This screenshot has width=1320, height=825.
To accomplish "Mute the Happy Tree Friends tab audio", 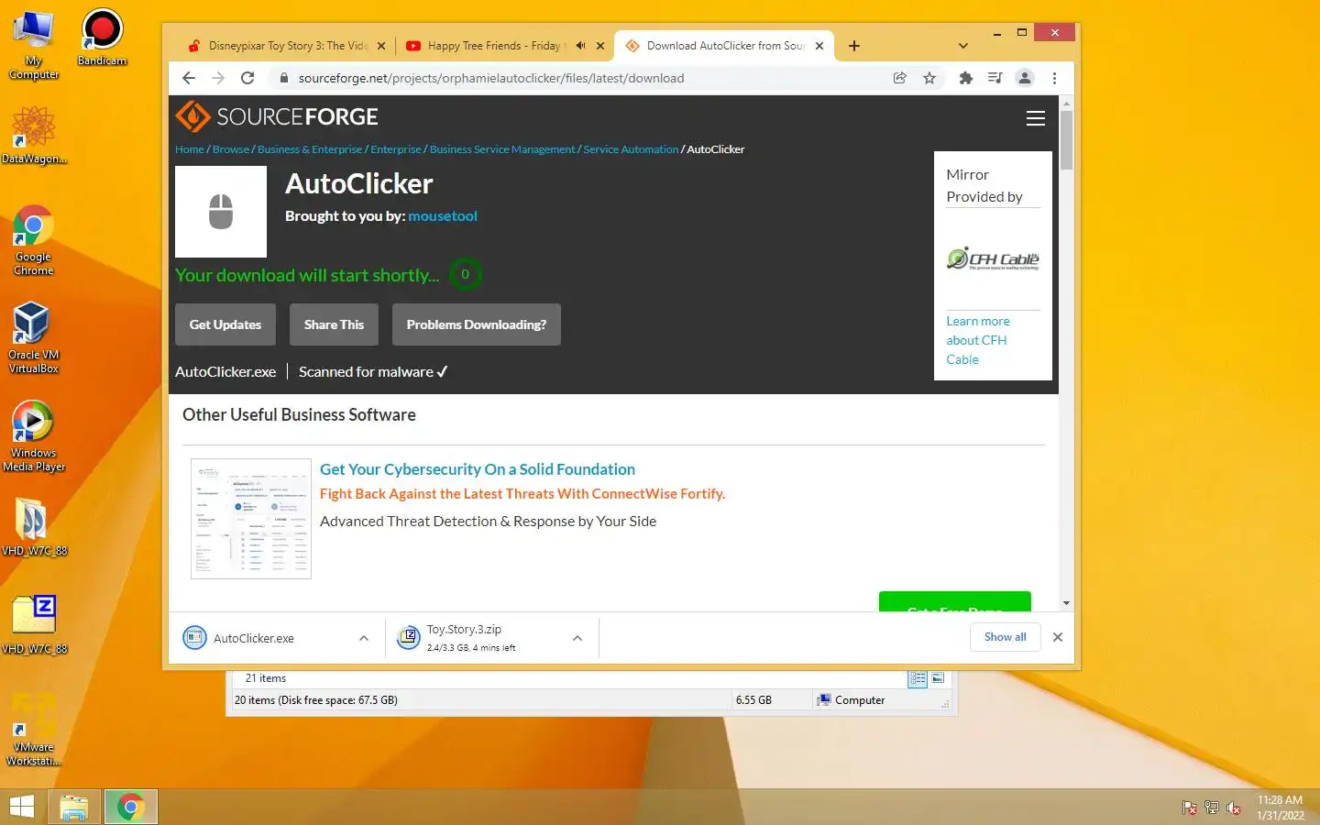I will click(x=580, y=45).
